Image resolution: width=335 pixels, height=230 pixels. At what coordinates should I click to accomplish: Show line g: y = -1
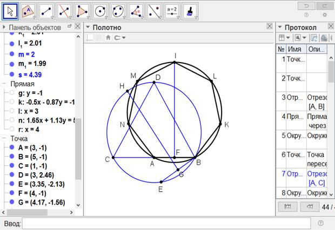(12, 93)
